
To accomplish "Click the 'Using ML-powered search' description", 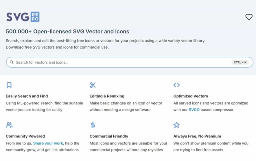I will pos(44,106).
